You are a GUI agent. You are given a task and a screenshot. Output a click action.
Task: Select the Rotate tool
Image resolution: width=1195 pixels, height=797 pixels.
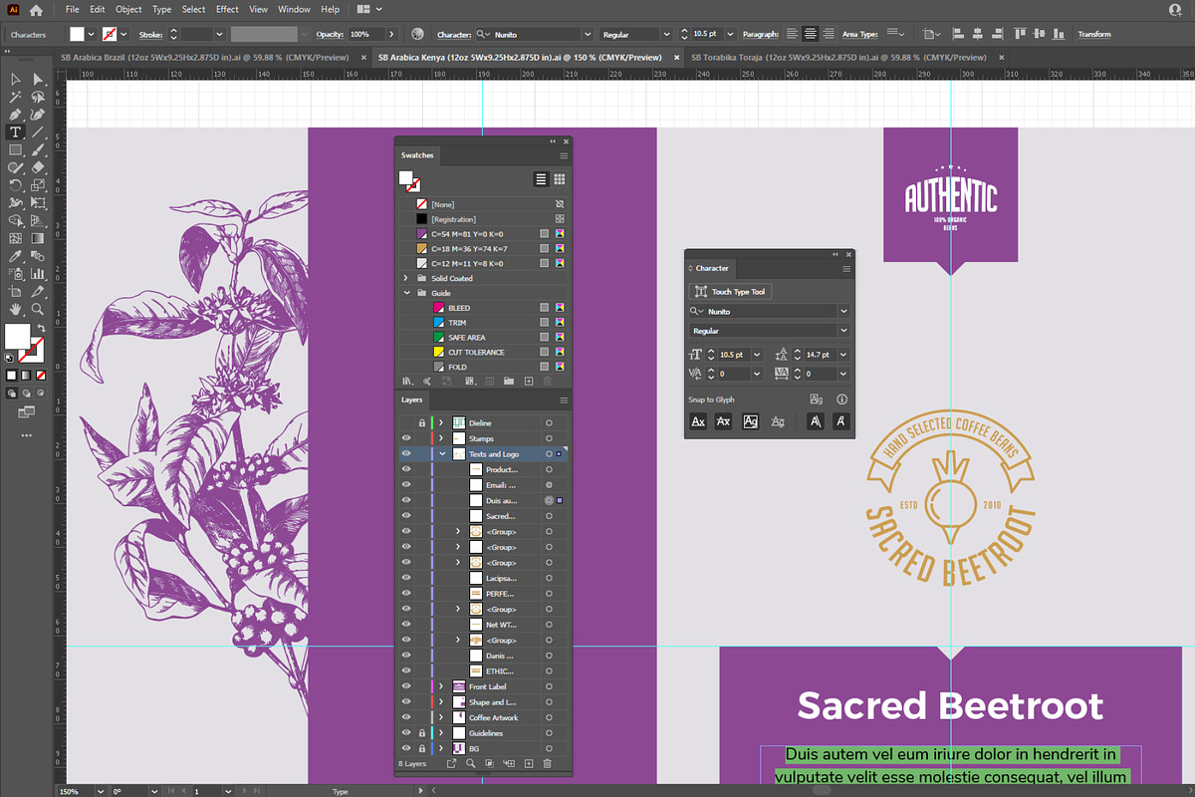click(x=16, y=185)
